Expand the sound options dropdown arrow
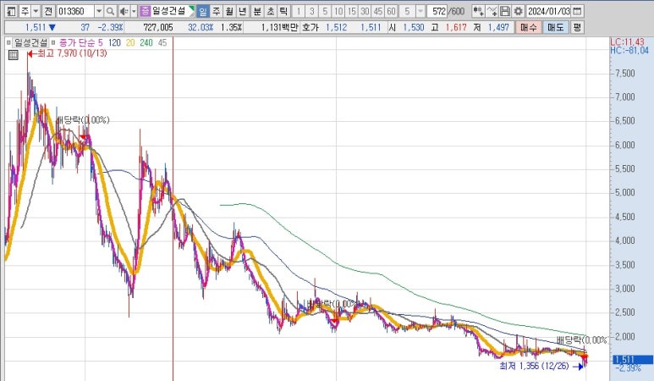 click(134, 11)
